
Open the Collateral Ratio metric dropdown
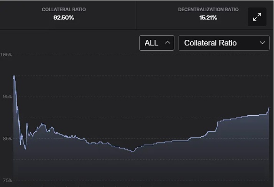point(224,43)
